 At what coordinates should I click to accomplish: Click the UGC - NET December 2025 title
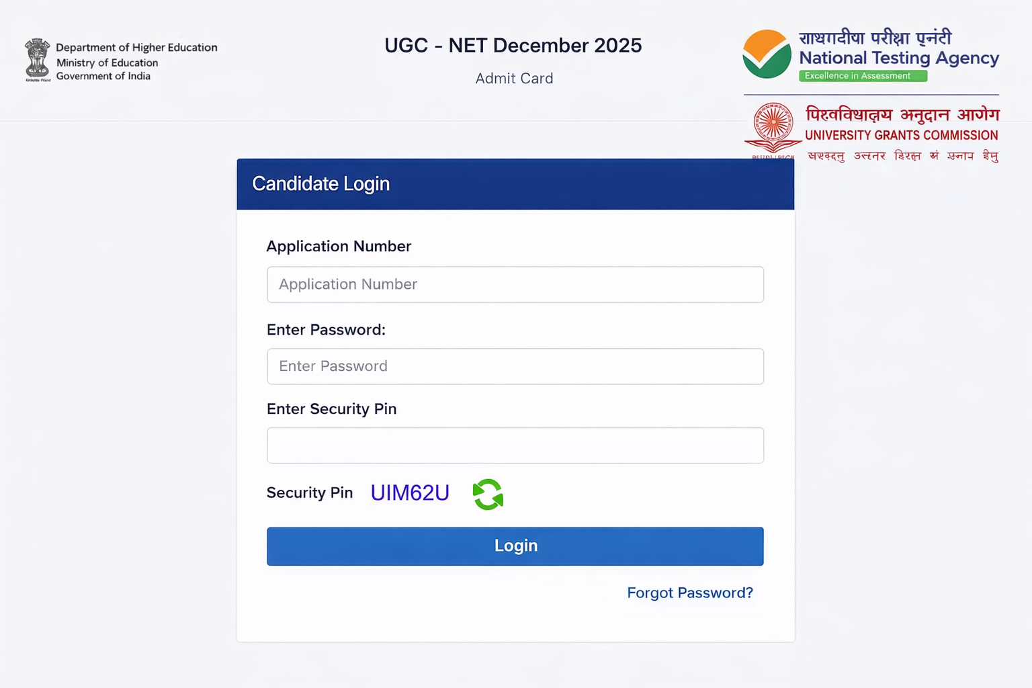point(513,46)
